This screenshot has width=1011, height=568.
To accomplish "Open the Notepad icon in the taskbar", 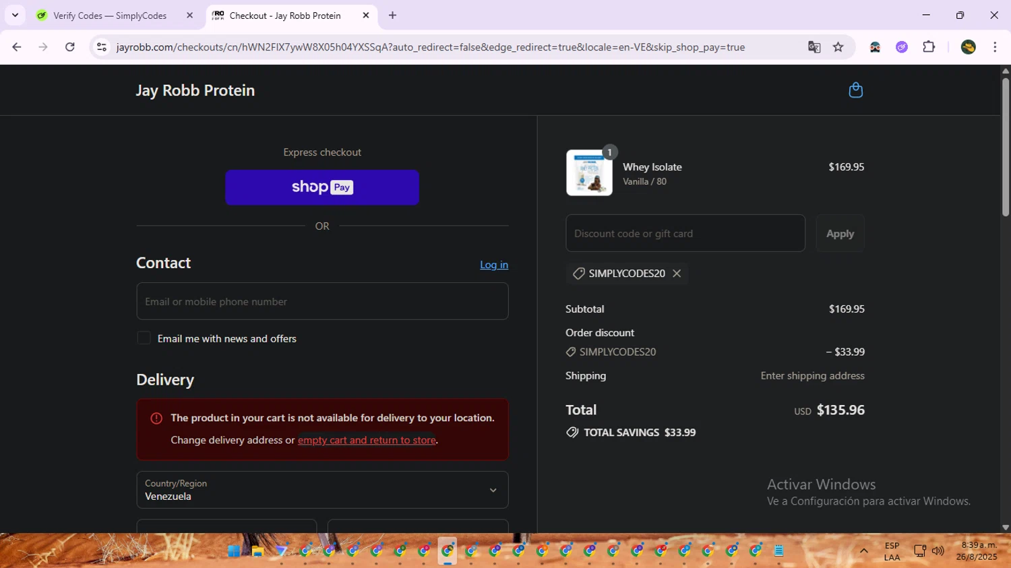I will (x=779, y=551).
